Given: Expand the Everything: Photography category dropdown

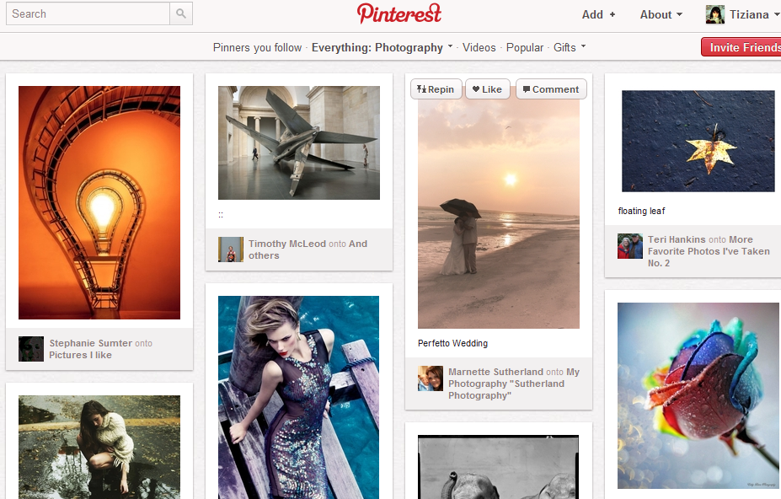Looking at the screenshot, I should click(x=382, y=47).
